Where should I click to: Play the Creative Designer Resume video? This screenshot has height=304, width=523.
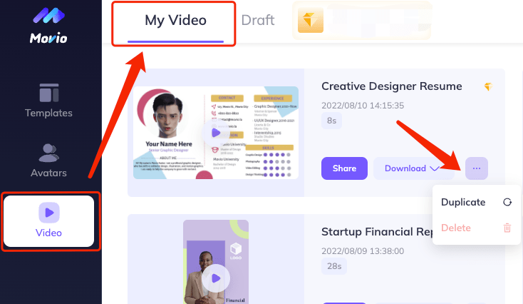pyautogui.click(x=216, y=133)
